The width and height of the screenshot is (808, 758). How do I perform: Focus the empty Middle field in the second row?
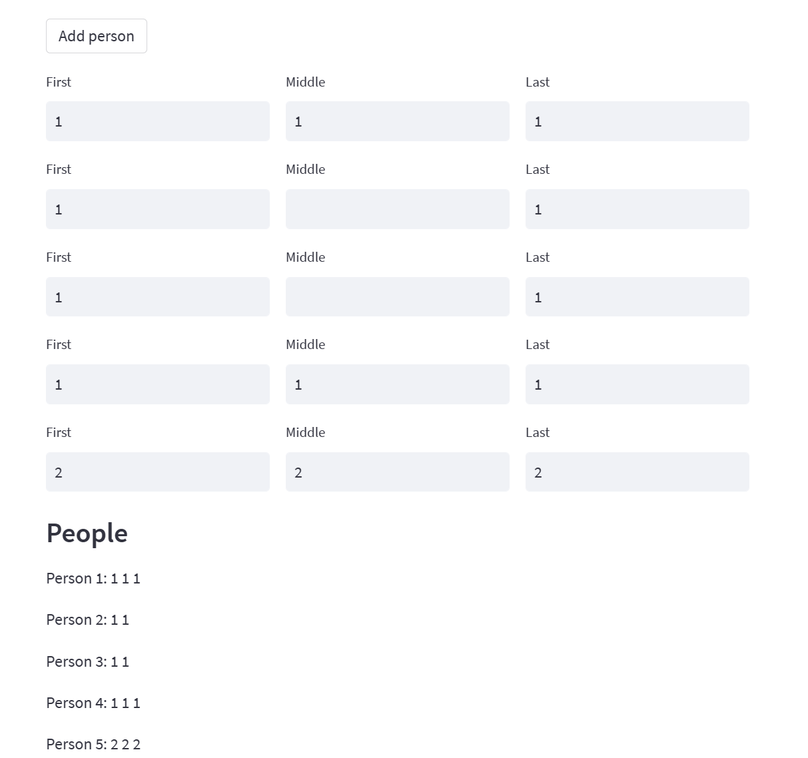click(398, 209)
